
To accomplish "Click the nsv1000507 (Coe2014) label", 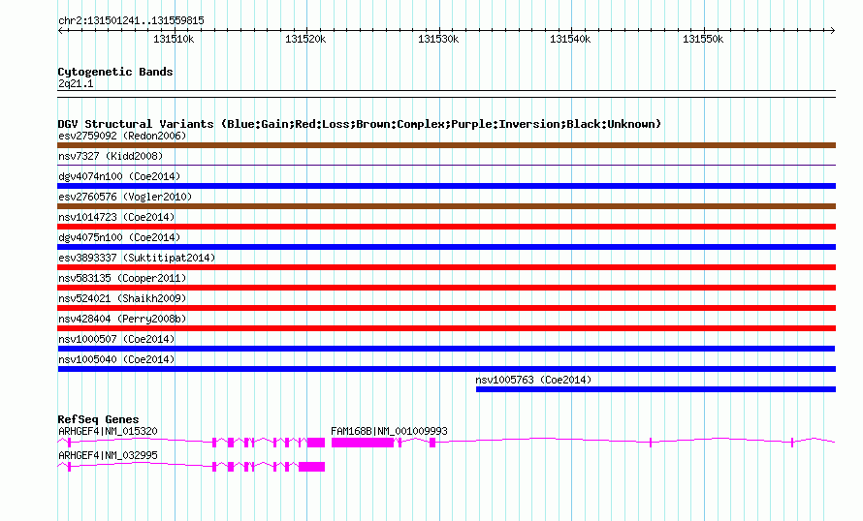I will (116, 339).
